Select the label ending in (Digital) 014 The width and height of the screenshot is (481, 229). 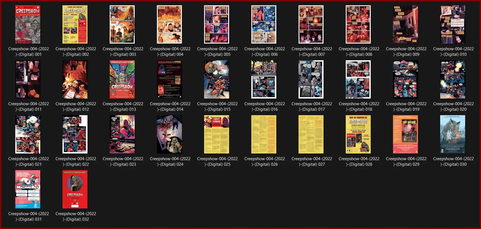[170, 107]
